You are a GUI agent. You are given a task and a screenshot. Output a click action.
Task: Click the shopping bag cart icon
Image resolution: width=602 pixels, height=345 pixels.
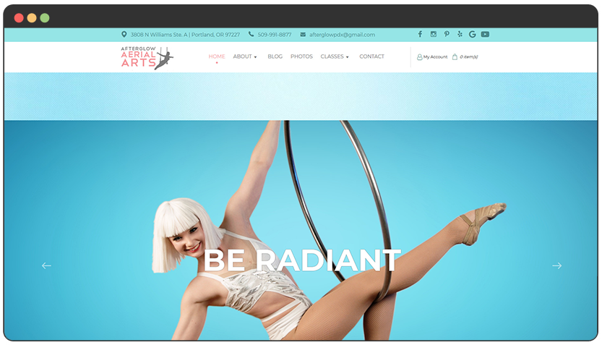pyautogui.click(x=455, y=57)
